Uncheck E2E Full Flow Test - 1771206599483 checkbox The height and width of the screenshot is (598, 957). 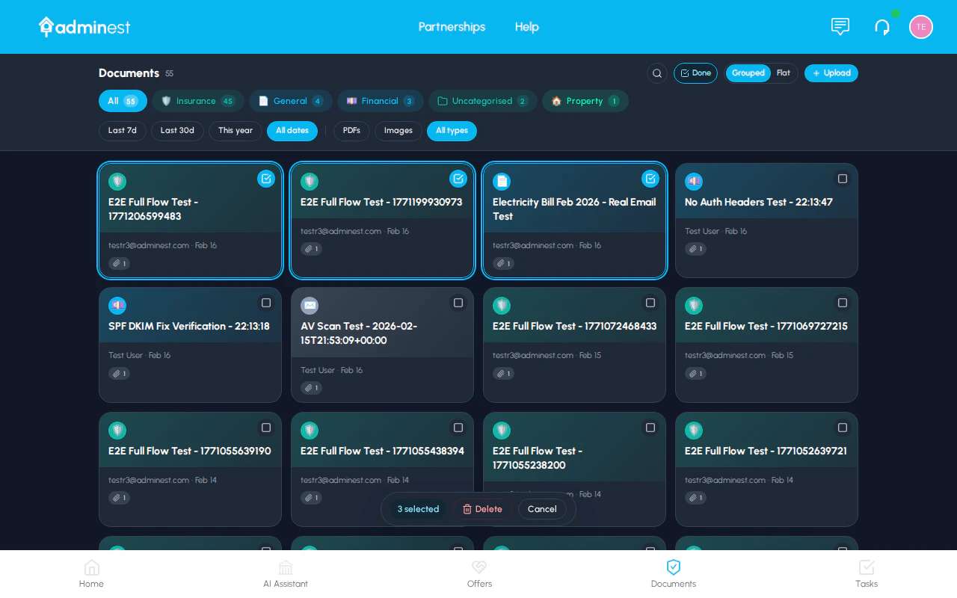[266, 179]
